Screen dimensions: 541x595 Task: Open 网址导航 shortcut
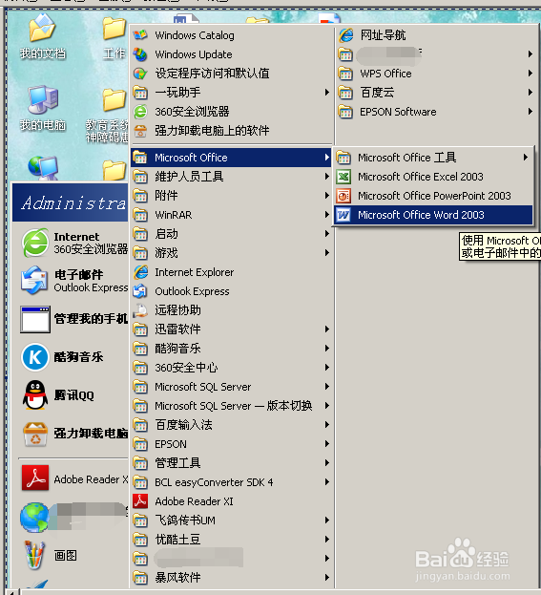point(436,35)
